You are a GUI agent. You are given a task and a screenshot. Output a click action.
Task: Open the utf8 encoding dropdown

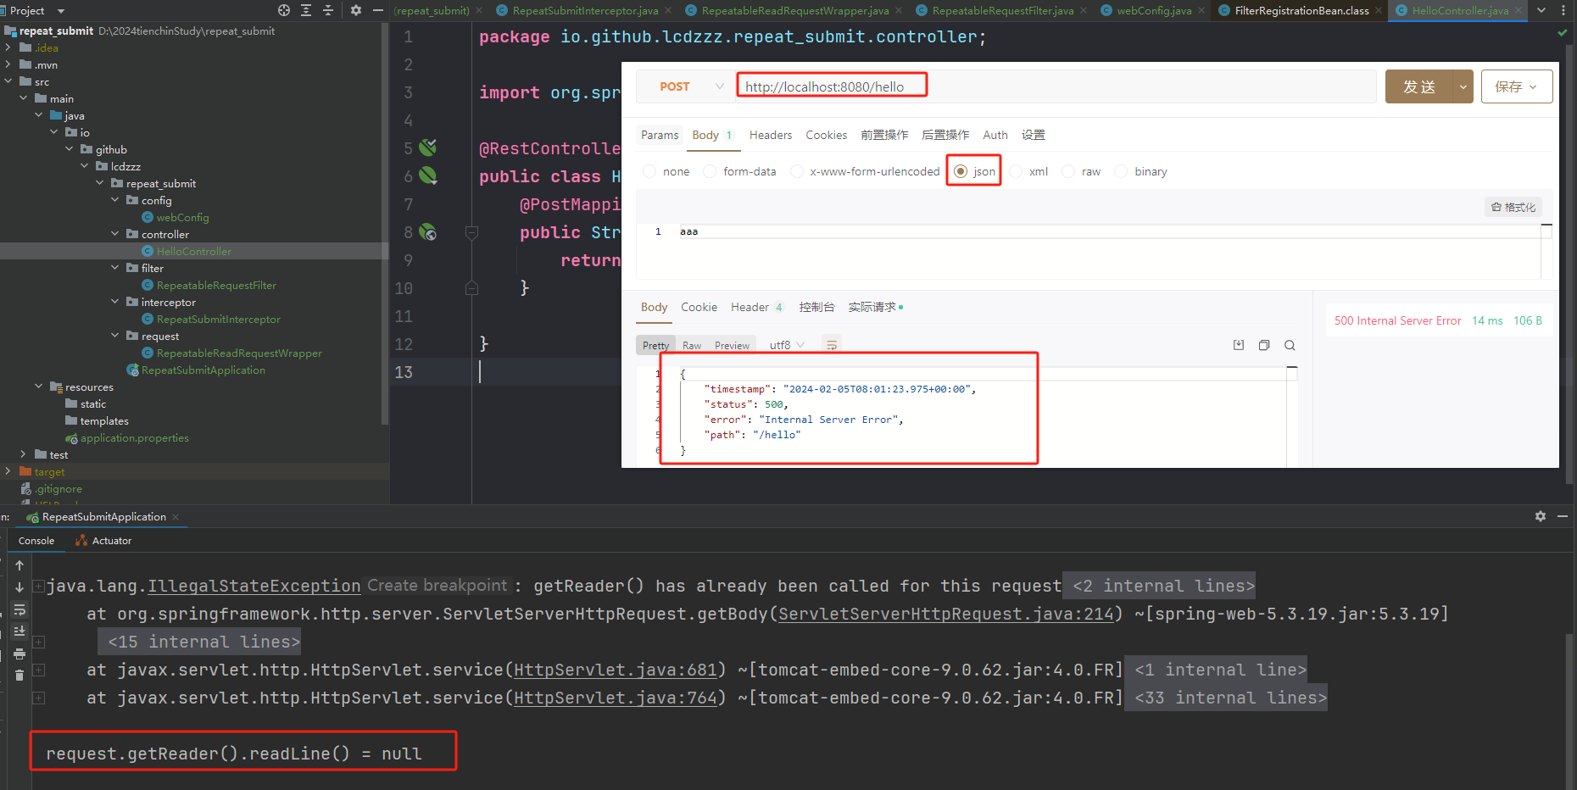[x=787, y=345]
